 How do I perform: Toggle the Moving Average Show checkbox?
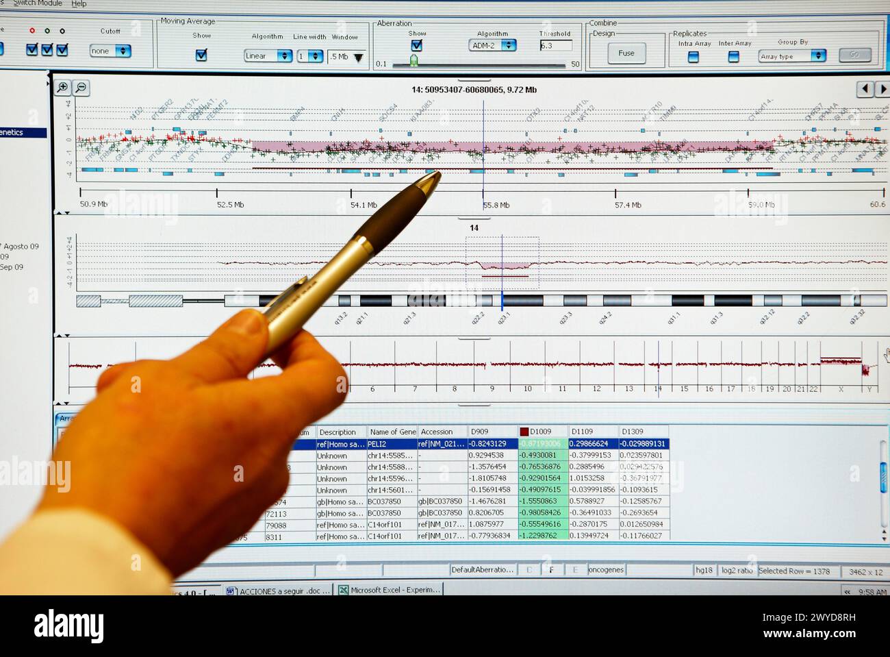[x=201, y=55]
